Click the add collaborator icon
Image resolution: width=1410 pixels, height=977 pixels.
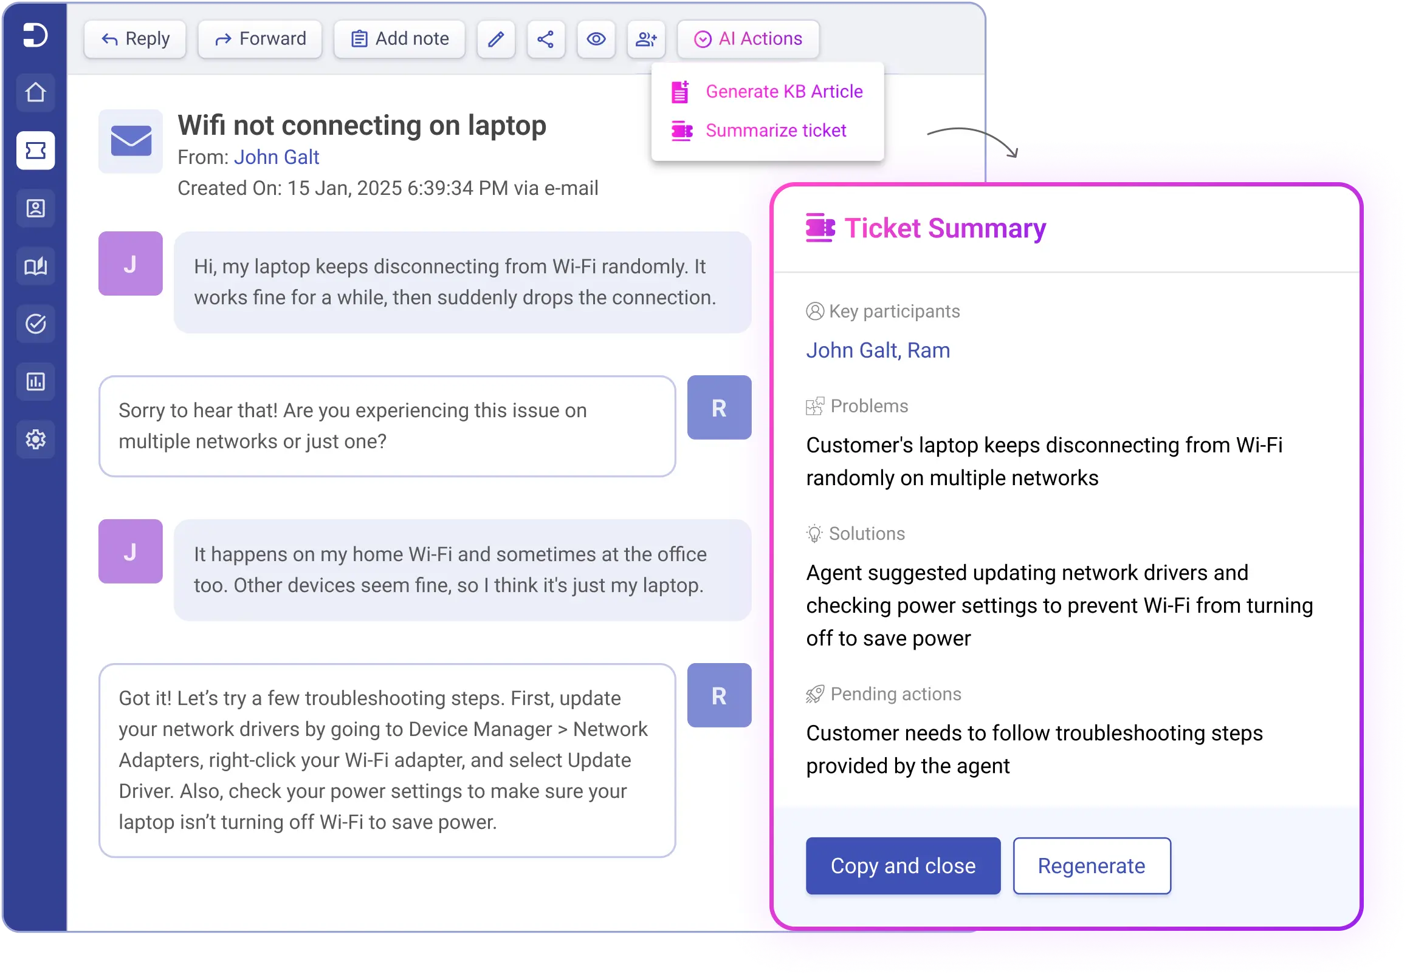click(646, 39)
